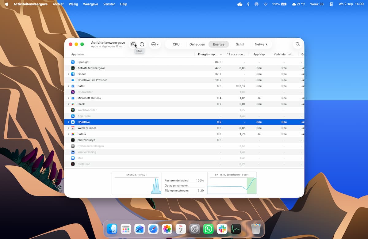Click the Foto's icon in the list

click(x=73, y=134)
